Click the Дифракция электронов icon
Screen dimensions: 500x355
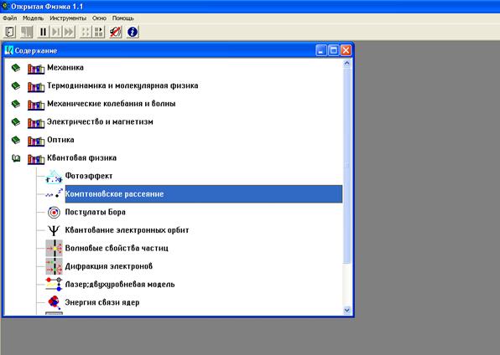click(54, 266)
